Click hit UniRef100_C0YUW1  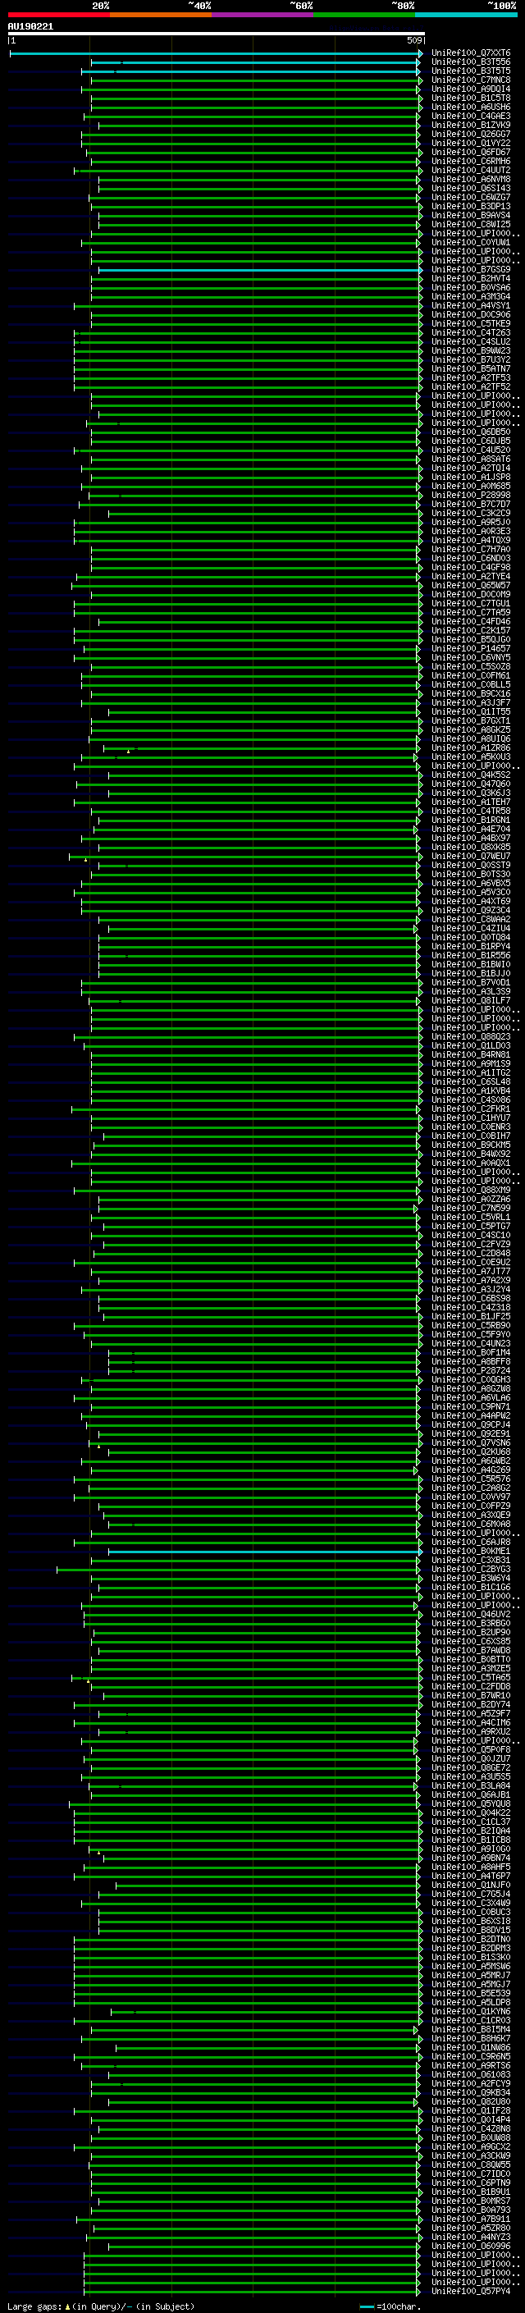click(471, 244)
